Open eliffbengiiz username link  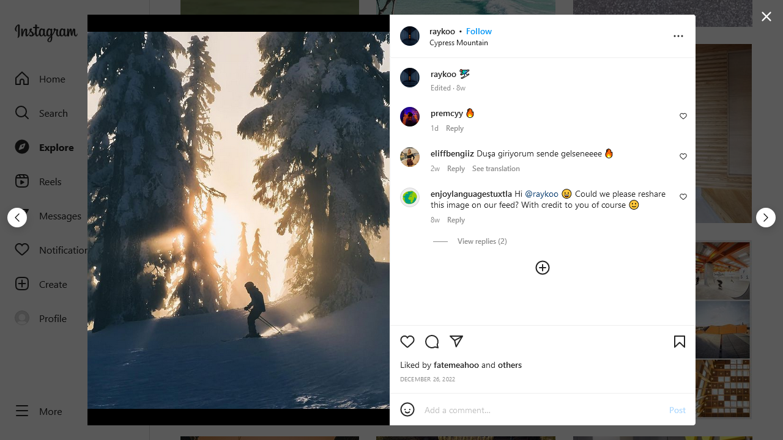pyautogui.click(x=452, y=153)
